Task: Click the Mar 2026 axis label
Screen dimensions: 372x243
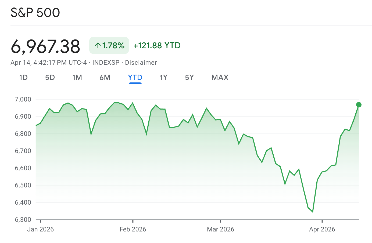Action: 220,229
